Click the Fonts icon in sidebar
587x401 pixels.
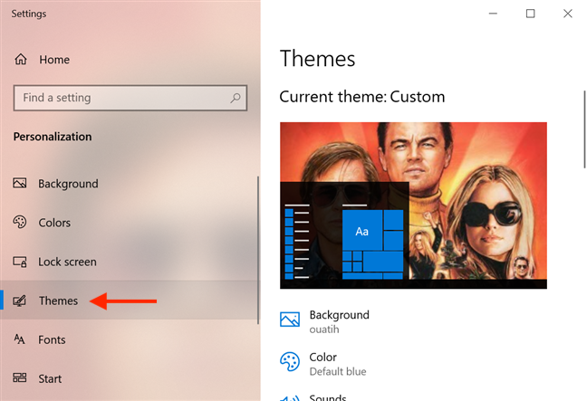tap(19, 339)
